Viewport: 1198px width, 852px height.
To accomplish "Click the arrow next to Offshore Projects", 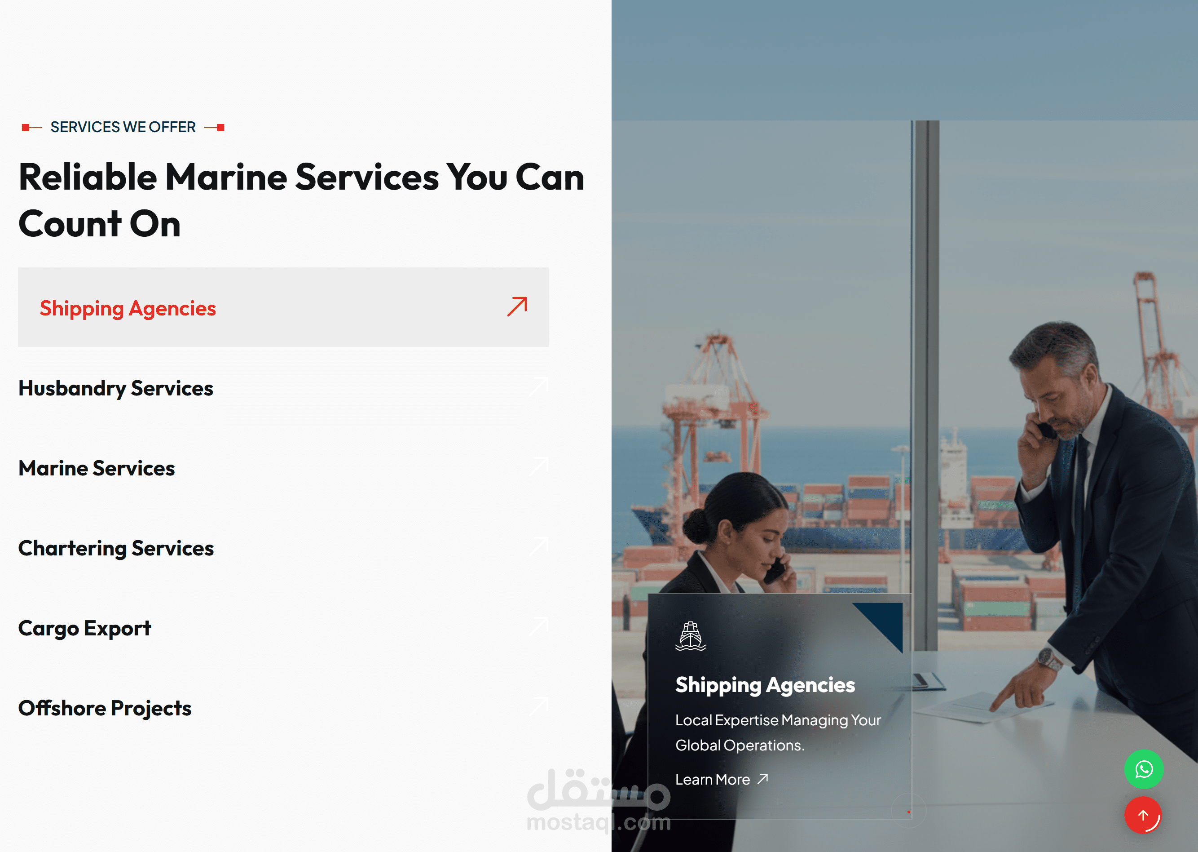I will [x=538, y=707].
